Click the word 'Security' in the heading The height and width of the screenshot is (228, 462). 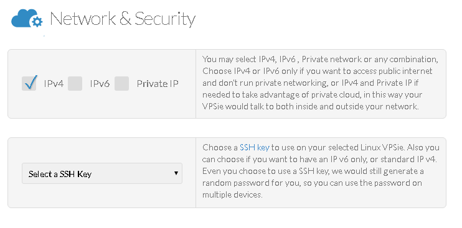tap(165, 19)
